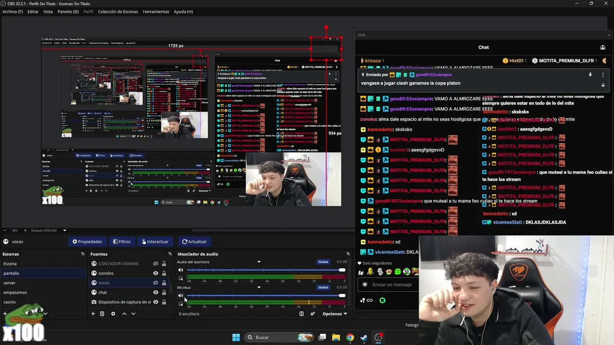Screen dimensions: 614x345
Task: Unpin the pinned chat message
Action: (x=590, y=75)
